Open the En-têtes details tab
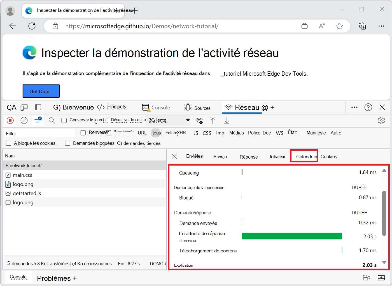Screen dimensions: 392x286 [194, 156]
